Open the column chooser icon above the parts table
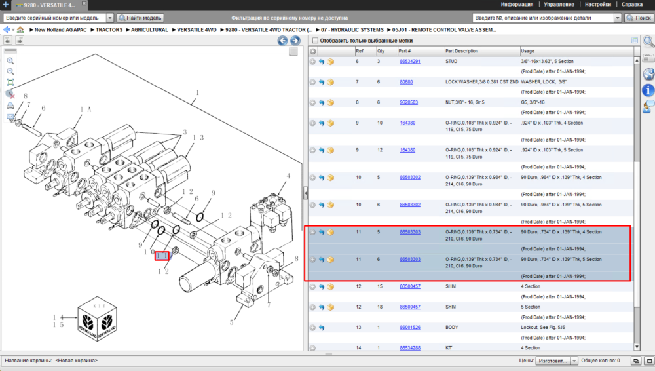The width and height of the screenshot is (655, 371). click(x=635, y=40)
